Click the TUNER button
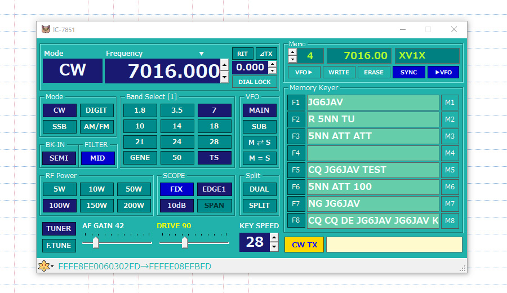 point(59,229)
